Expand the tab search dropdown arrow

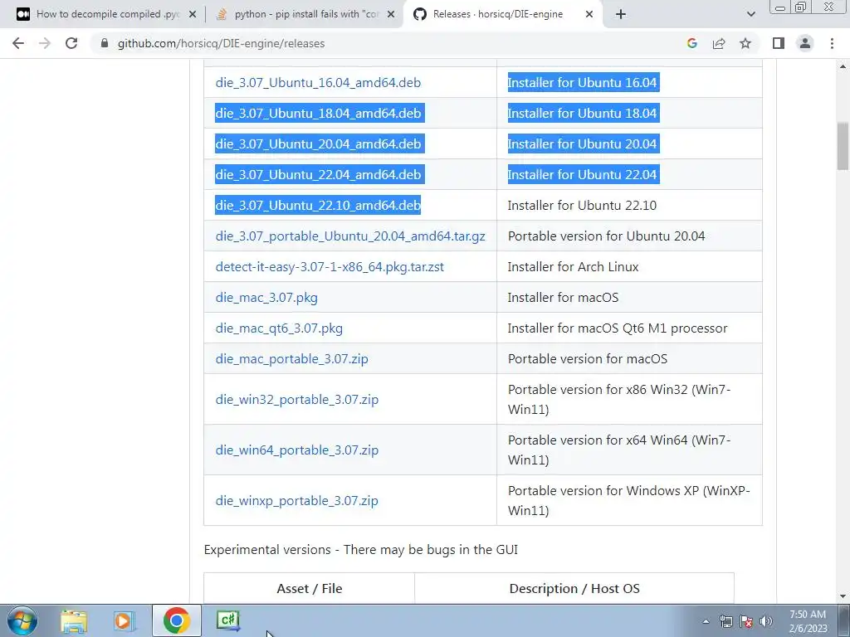pyautogui.click(x=750, y=15)
